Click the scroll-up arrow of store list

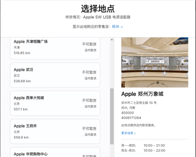point(112,39)
